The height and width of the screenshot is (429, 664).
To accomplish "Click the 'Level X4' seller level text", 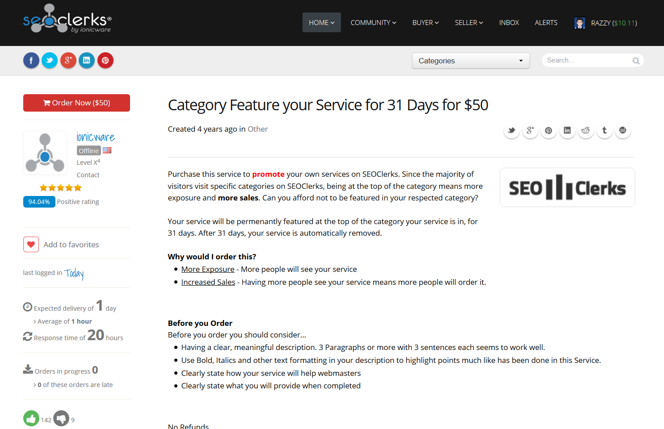I will (x=88, y=162).
